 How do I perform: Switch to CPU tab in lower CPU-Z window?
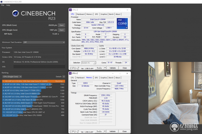(x=72, y=78)
